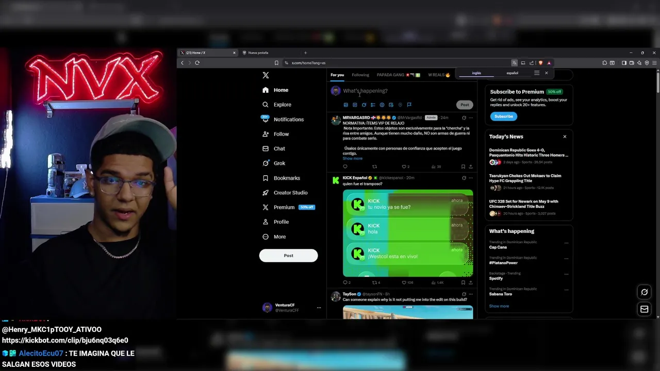Open more options for Spotify trend
660x371 pixels.
[566, 274]
